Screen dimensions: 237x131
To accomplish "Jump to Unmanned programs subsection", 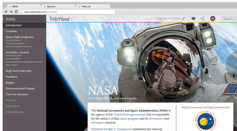I will click(15, 43).
